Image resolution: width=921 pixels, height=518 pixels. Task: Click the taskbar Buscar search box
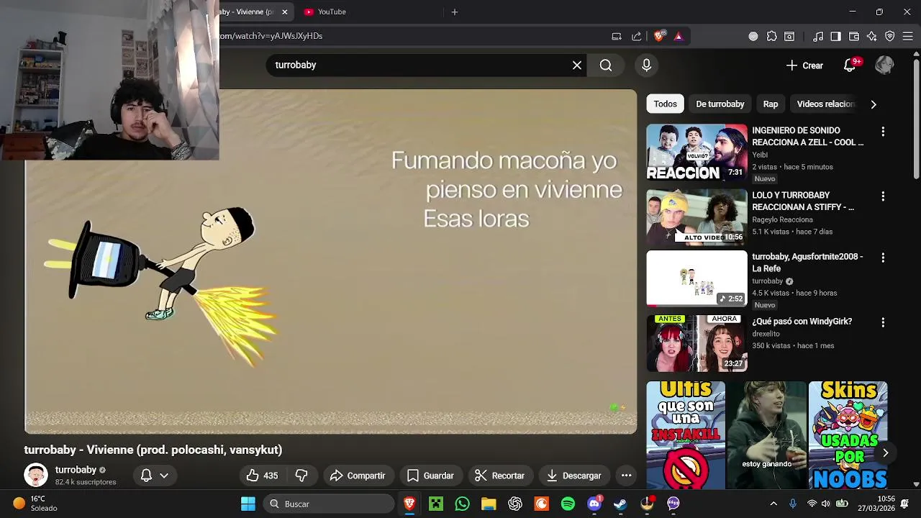tap(329, 504)
